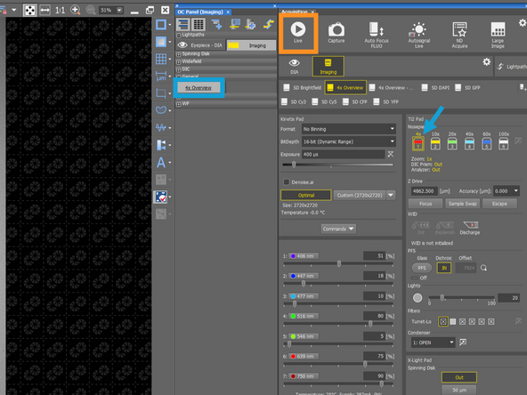
Task: Open acquisition toolbar settings gear
Action: pos(523,23)
